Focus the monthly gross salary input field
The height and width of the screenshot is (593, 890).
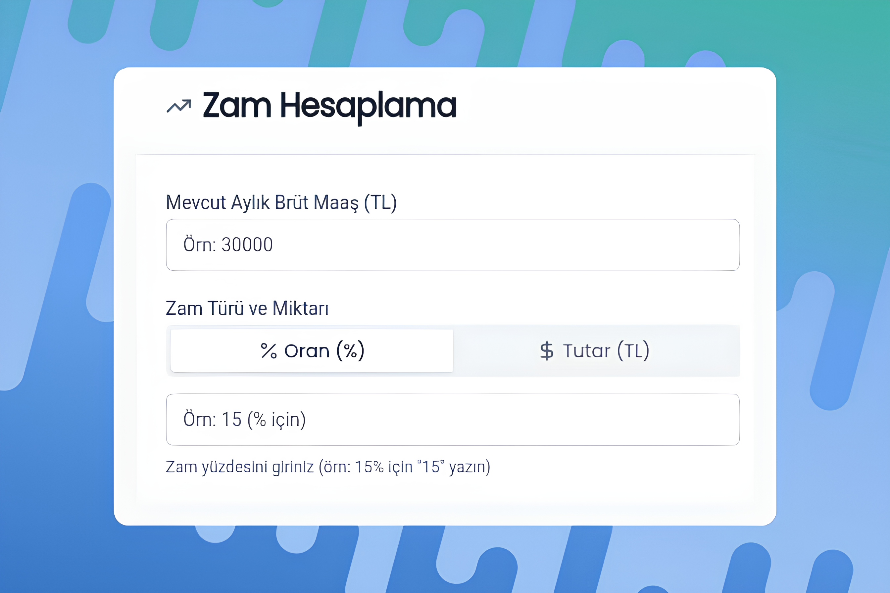(x=453, y=245)
